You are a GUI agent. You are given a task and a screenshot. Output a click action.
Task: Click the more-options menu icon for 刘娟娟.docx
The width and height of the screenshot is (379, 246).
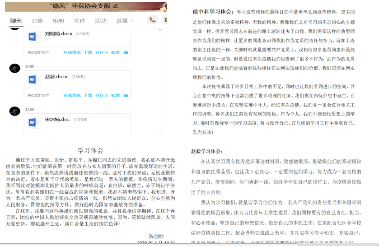pyautogui.click(x=126, y=52)
